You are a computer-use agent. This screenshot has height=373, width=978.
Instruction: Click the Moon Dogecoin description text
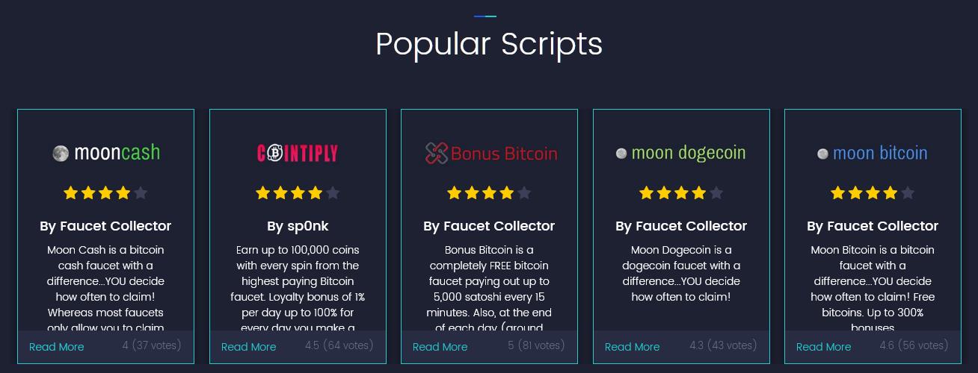click(x=681, y=273)
